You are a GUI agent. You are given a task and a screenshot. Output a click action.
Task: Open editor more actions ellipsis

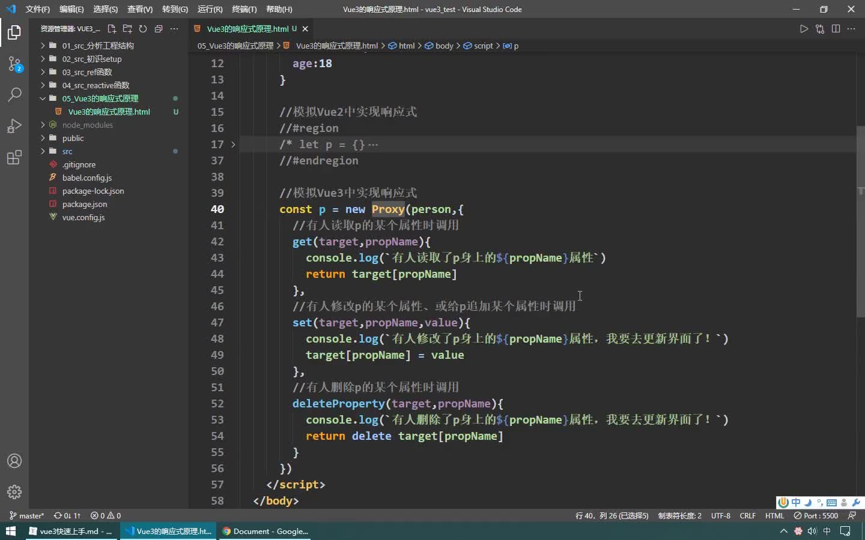pos(851,29)
